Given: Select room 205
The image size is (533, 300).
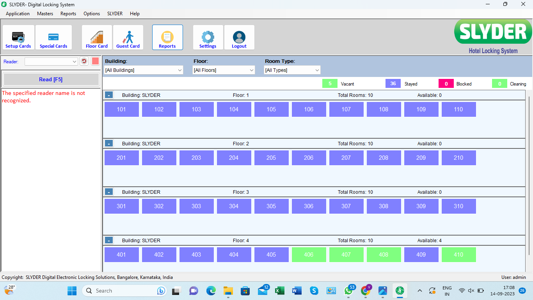Looking at the screenshot, I should [x=271, y=158].
